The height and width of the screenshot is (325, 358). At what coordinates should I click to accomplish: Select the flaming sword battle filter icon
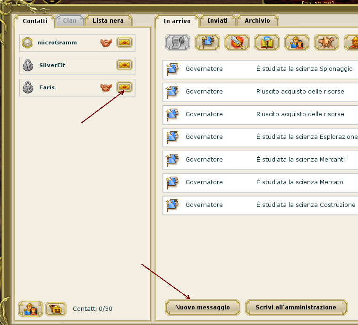pyautogui.click(x=237, y=43)
